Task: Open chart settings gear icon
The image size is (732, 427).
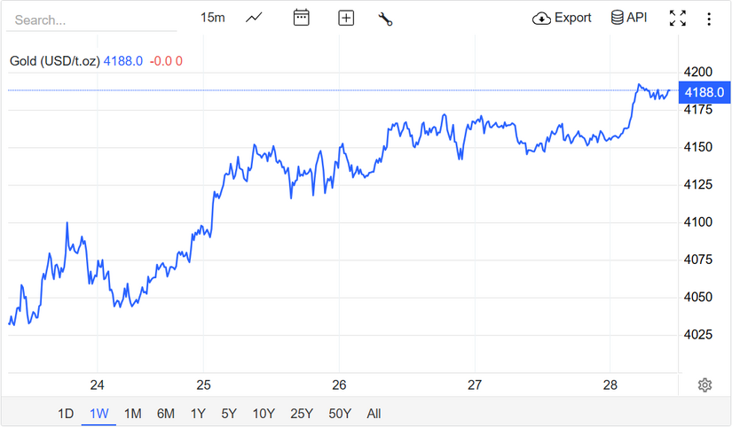Action: click(x=704, y=384)
